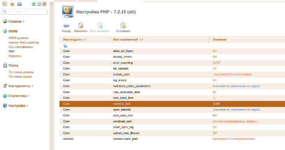
Task: Select the max_input_time row
Action: click(x=172, y=98)
